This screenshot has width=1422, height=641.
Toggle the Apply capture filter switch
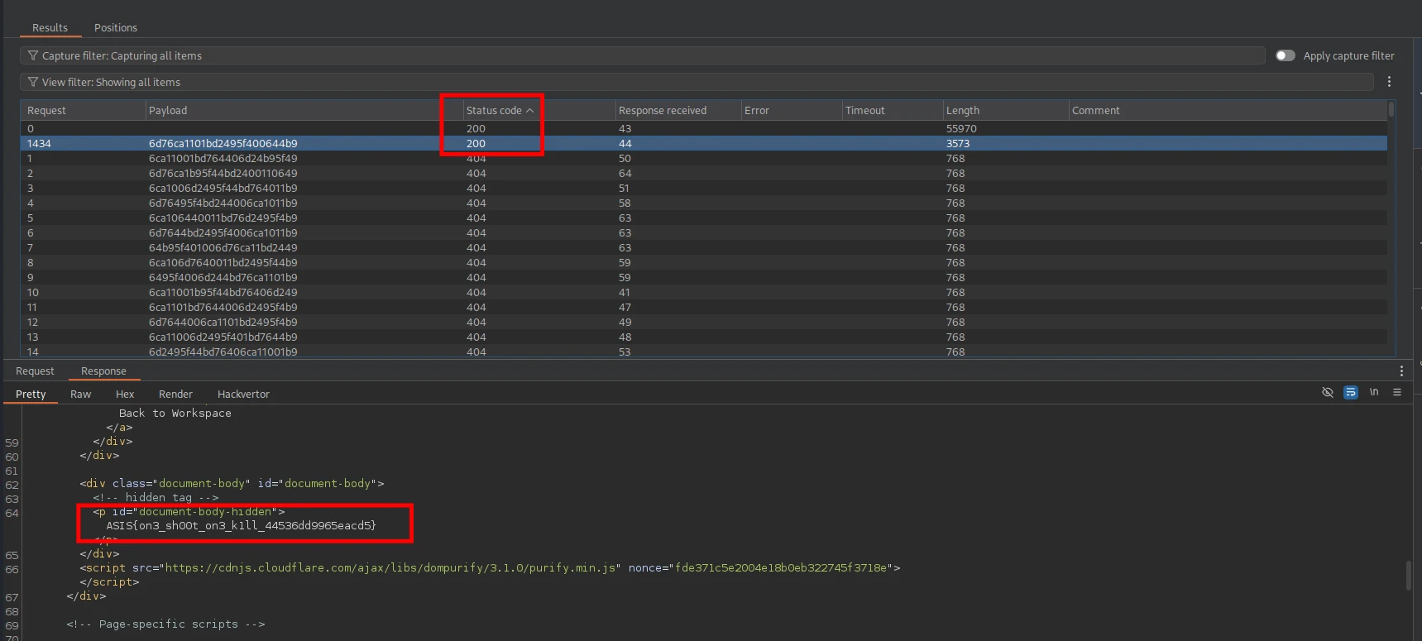[x=1286, y=55]
